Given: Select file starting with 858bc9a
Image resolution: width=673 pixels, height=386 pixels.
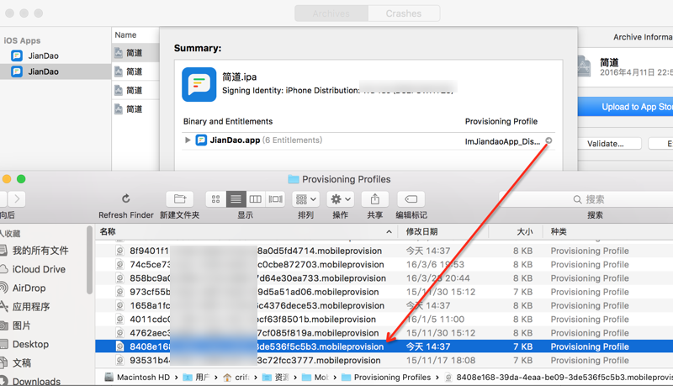Looking at the screenshot, I should (x=384, y=278).
